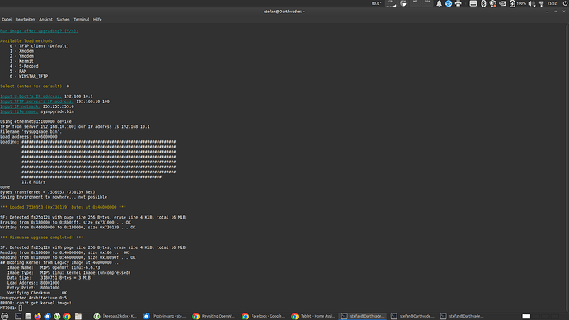569x320 pixels.
Task: Launch terminal from the panel launcher
Action: [x=18, y=317]
